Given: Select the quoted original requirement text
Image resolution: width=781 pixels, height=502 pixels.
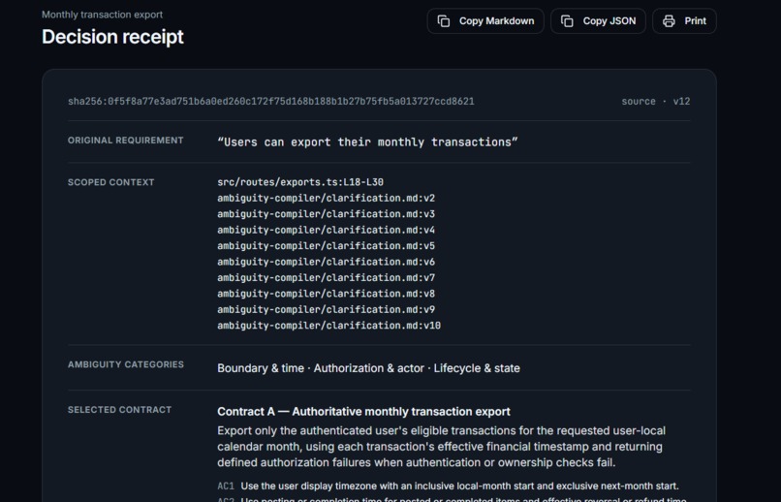Looking at the screenshot, I should (x=367, y=142).
